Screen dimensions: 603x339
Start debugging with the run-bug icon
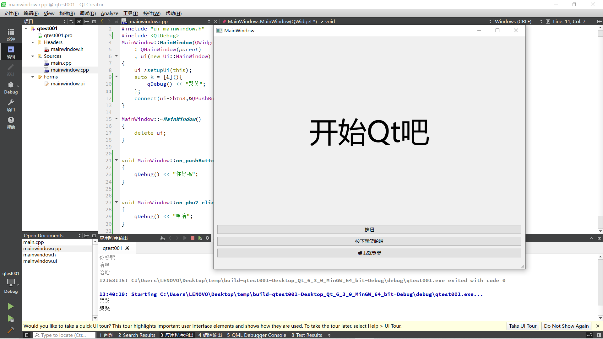coord(11,319)
